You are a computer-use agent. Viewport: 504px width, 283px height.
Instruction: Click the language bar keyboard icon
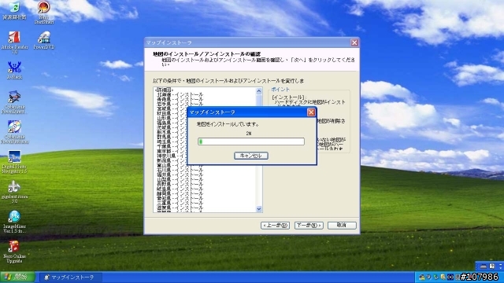click(483, 266)
